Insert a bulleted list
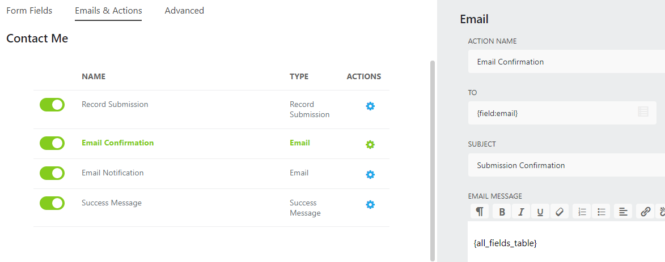Image resolution: width=665 pixels, height=262 pixels. (602, 212)
